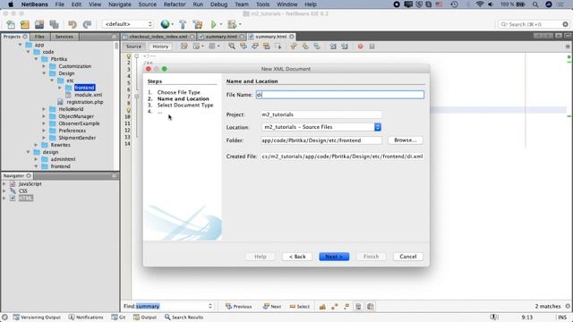Screen dimensions: 573x322
Task: Click the Clean and Build icon
Action: (198, 24)
